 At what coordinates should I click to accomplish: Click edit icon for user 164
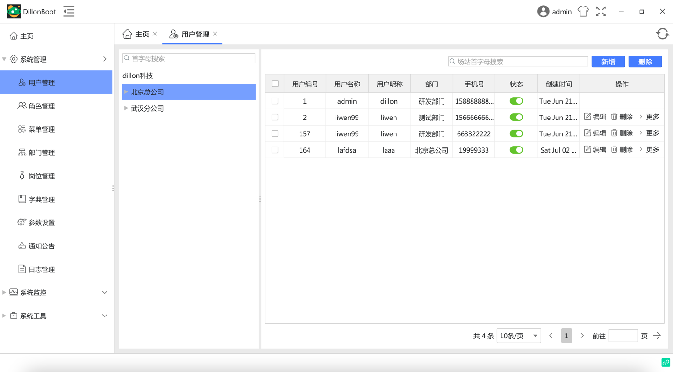587,149
